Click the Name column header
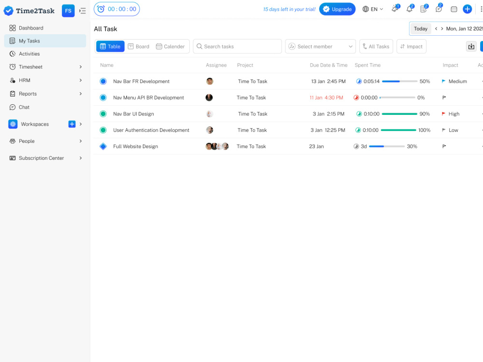 click(107, 65)
